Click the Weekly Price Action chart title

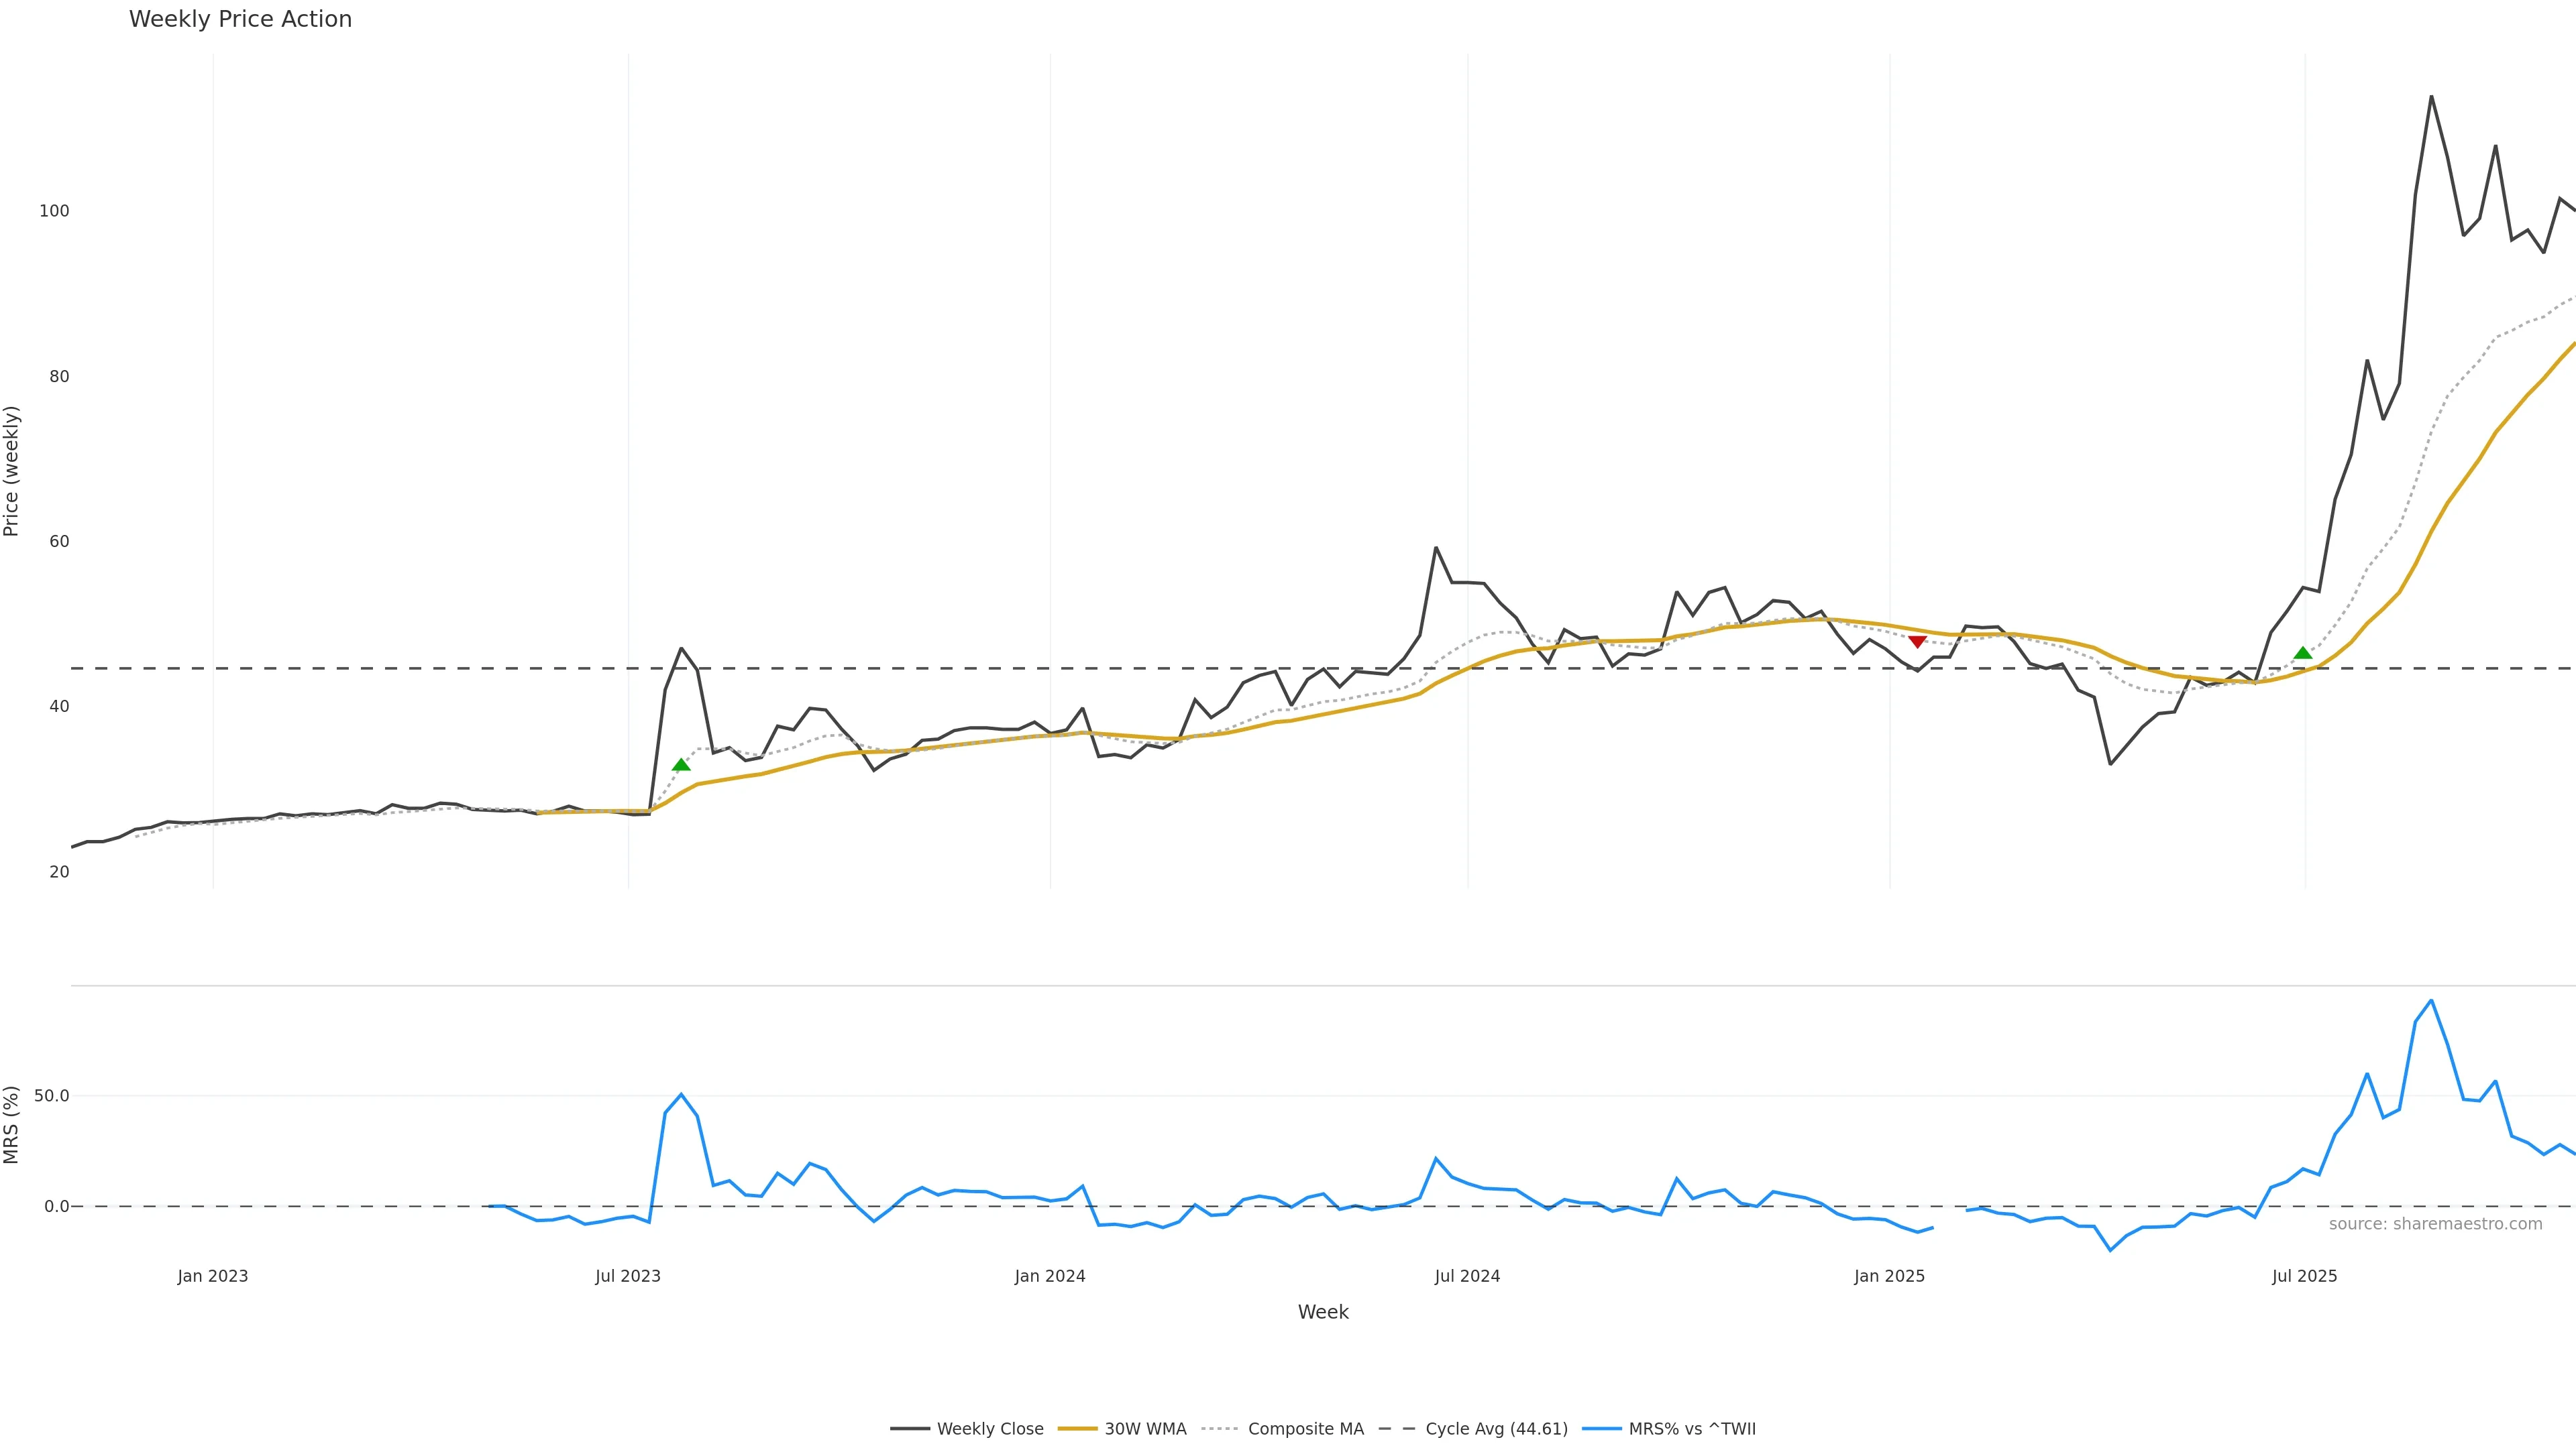(x=240, y=19)
